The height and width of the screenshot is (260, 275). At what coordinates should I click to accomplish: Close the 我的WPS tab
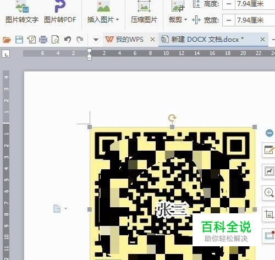point(152,40)
